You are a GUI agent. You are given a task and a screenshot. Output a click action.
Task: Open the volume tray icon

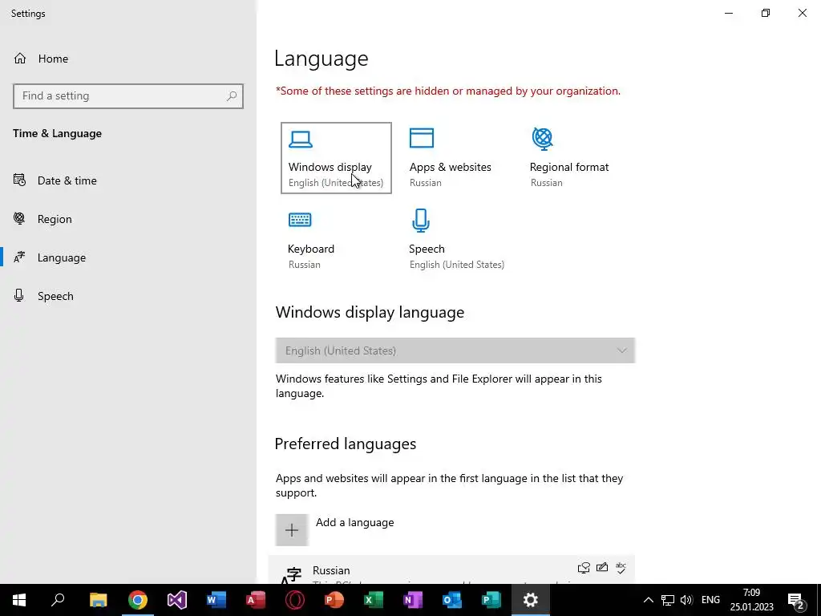(x=686, y=600)
